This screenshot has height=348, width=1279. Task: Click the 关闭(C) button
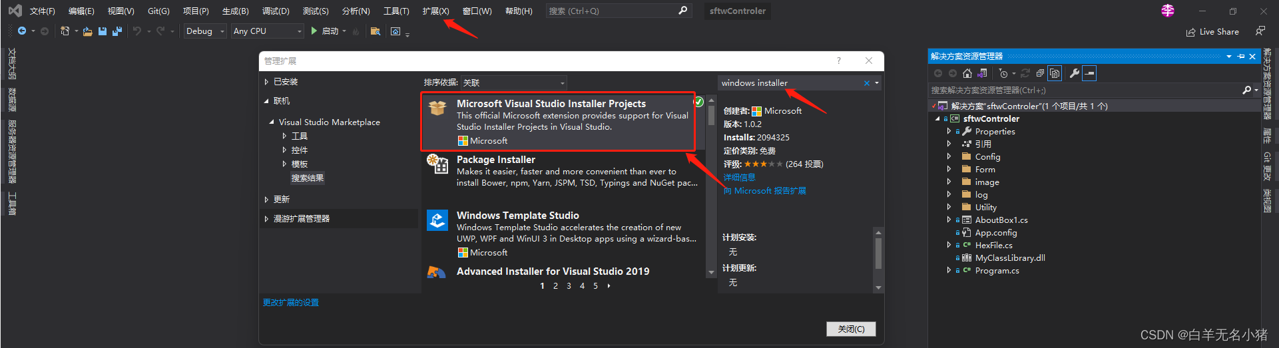click(851, 329)
